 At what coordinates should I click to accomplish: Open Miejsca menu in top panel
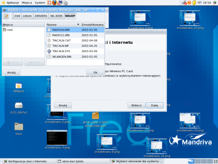tap(27, 3)
